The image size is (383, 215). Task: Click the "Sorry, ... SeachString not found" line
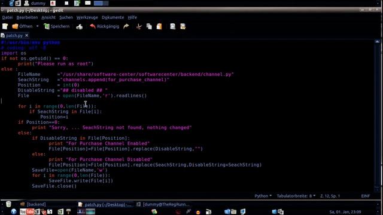tap(112, 128)
